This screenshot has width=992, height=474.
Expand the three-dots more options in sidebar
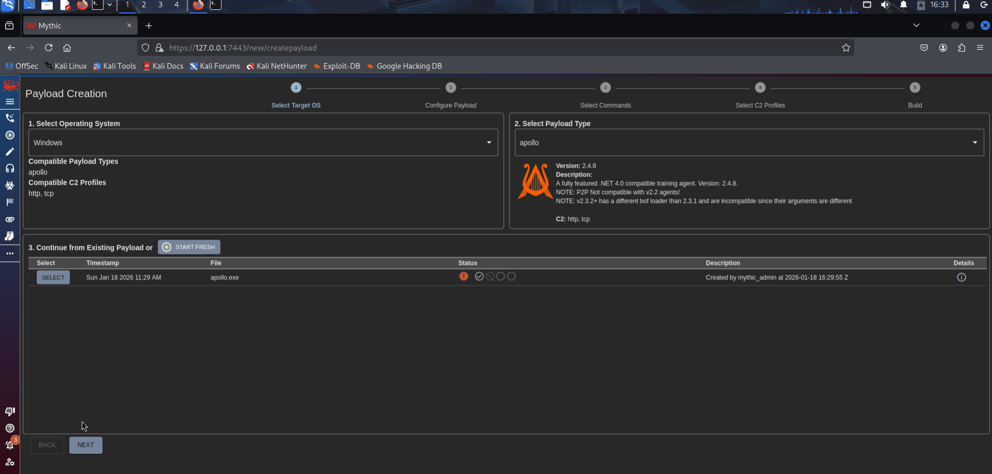pos(10,254)
